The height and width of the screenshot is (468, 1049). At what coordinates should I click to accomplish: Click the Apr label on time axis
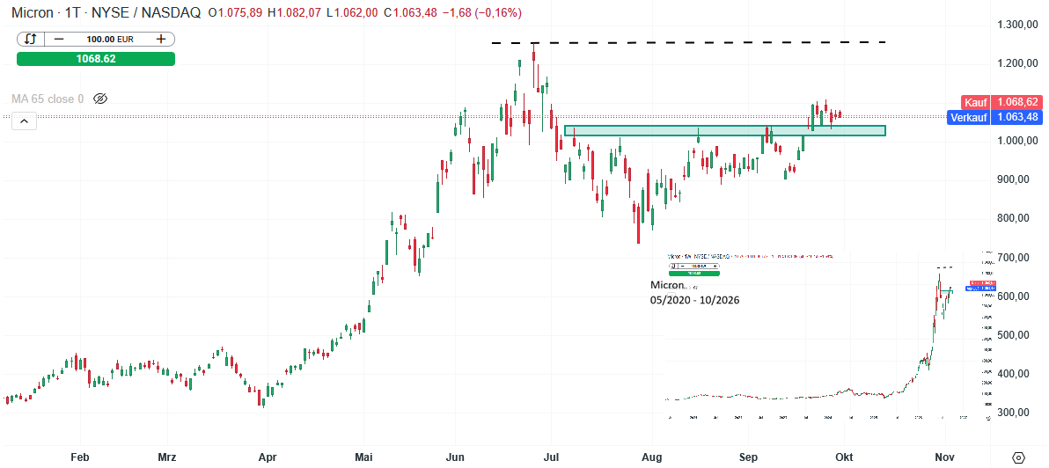[268, 457]
